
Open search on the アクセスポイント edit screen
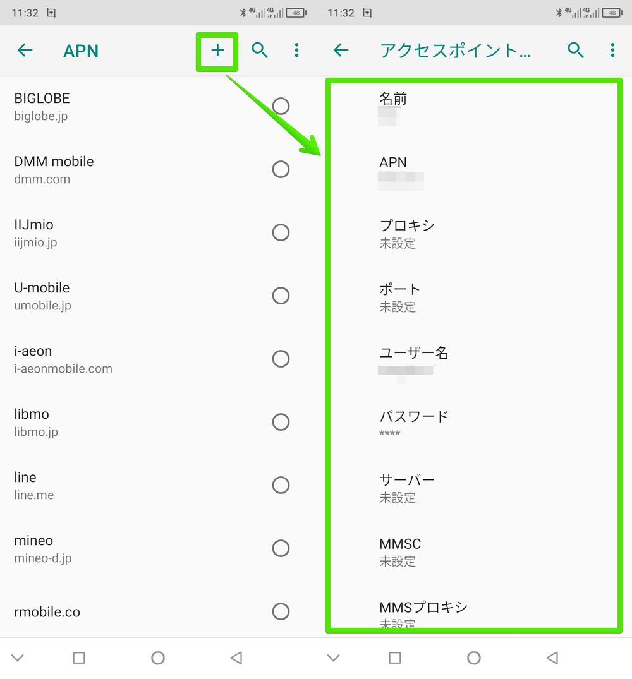click(576, 50)
